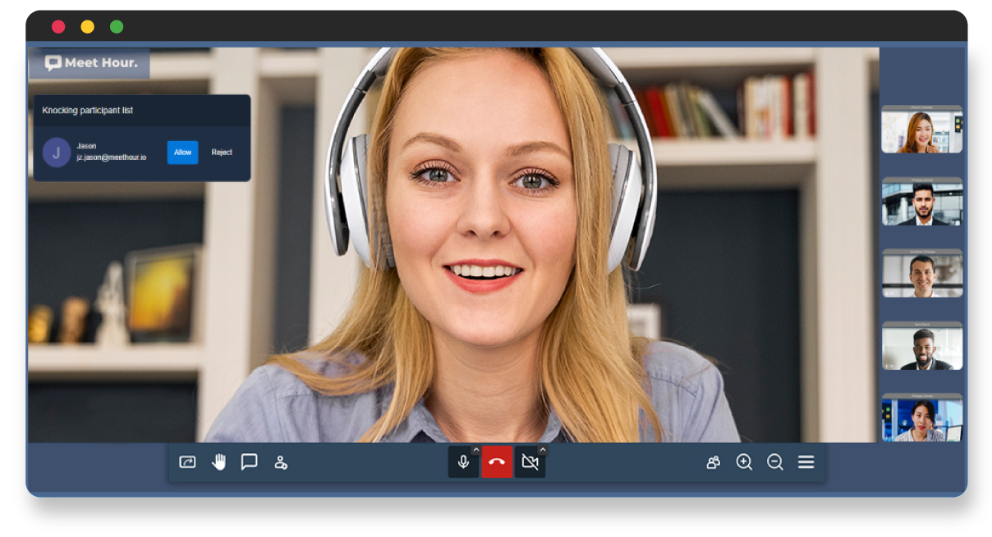The height and width of the screenshot is (537, 992).
Task: Open the participants list icon
Action: pos(713,462)
